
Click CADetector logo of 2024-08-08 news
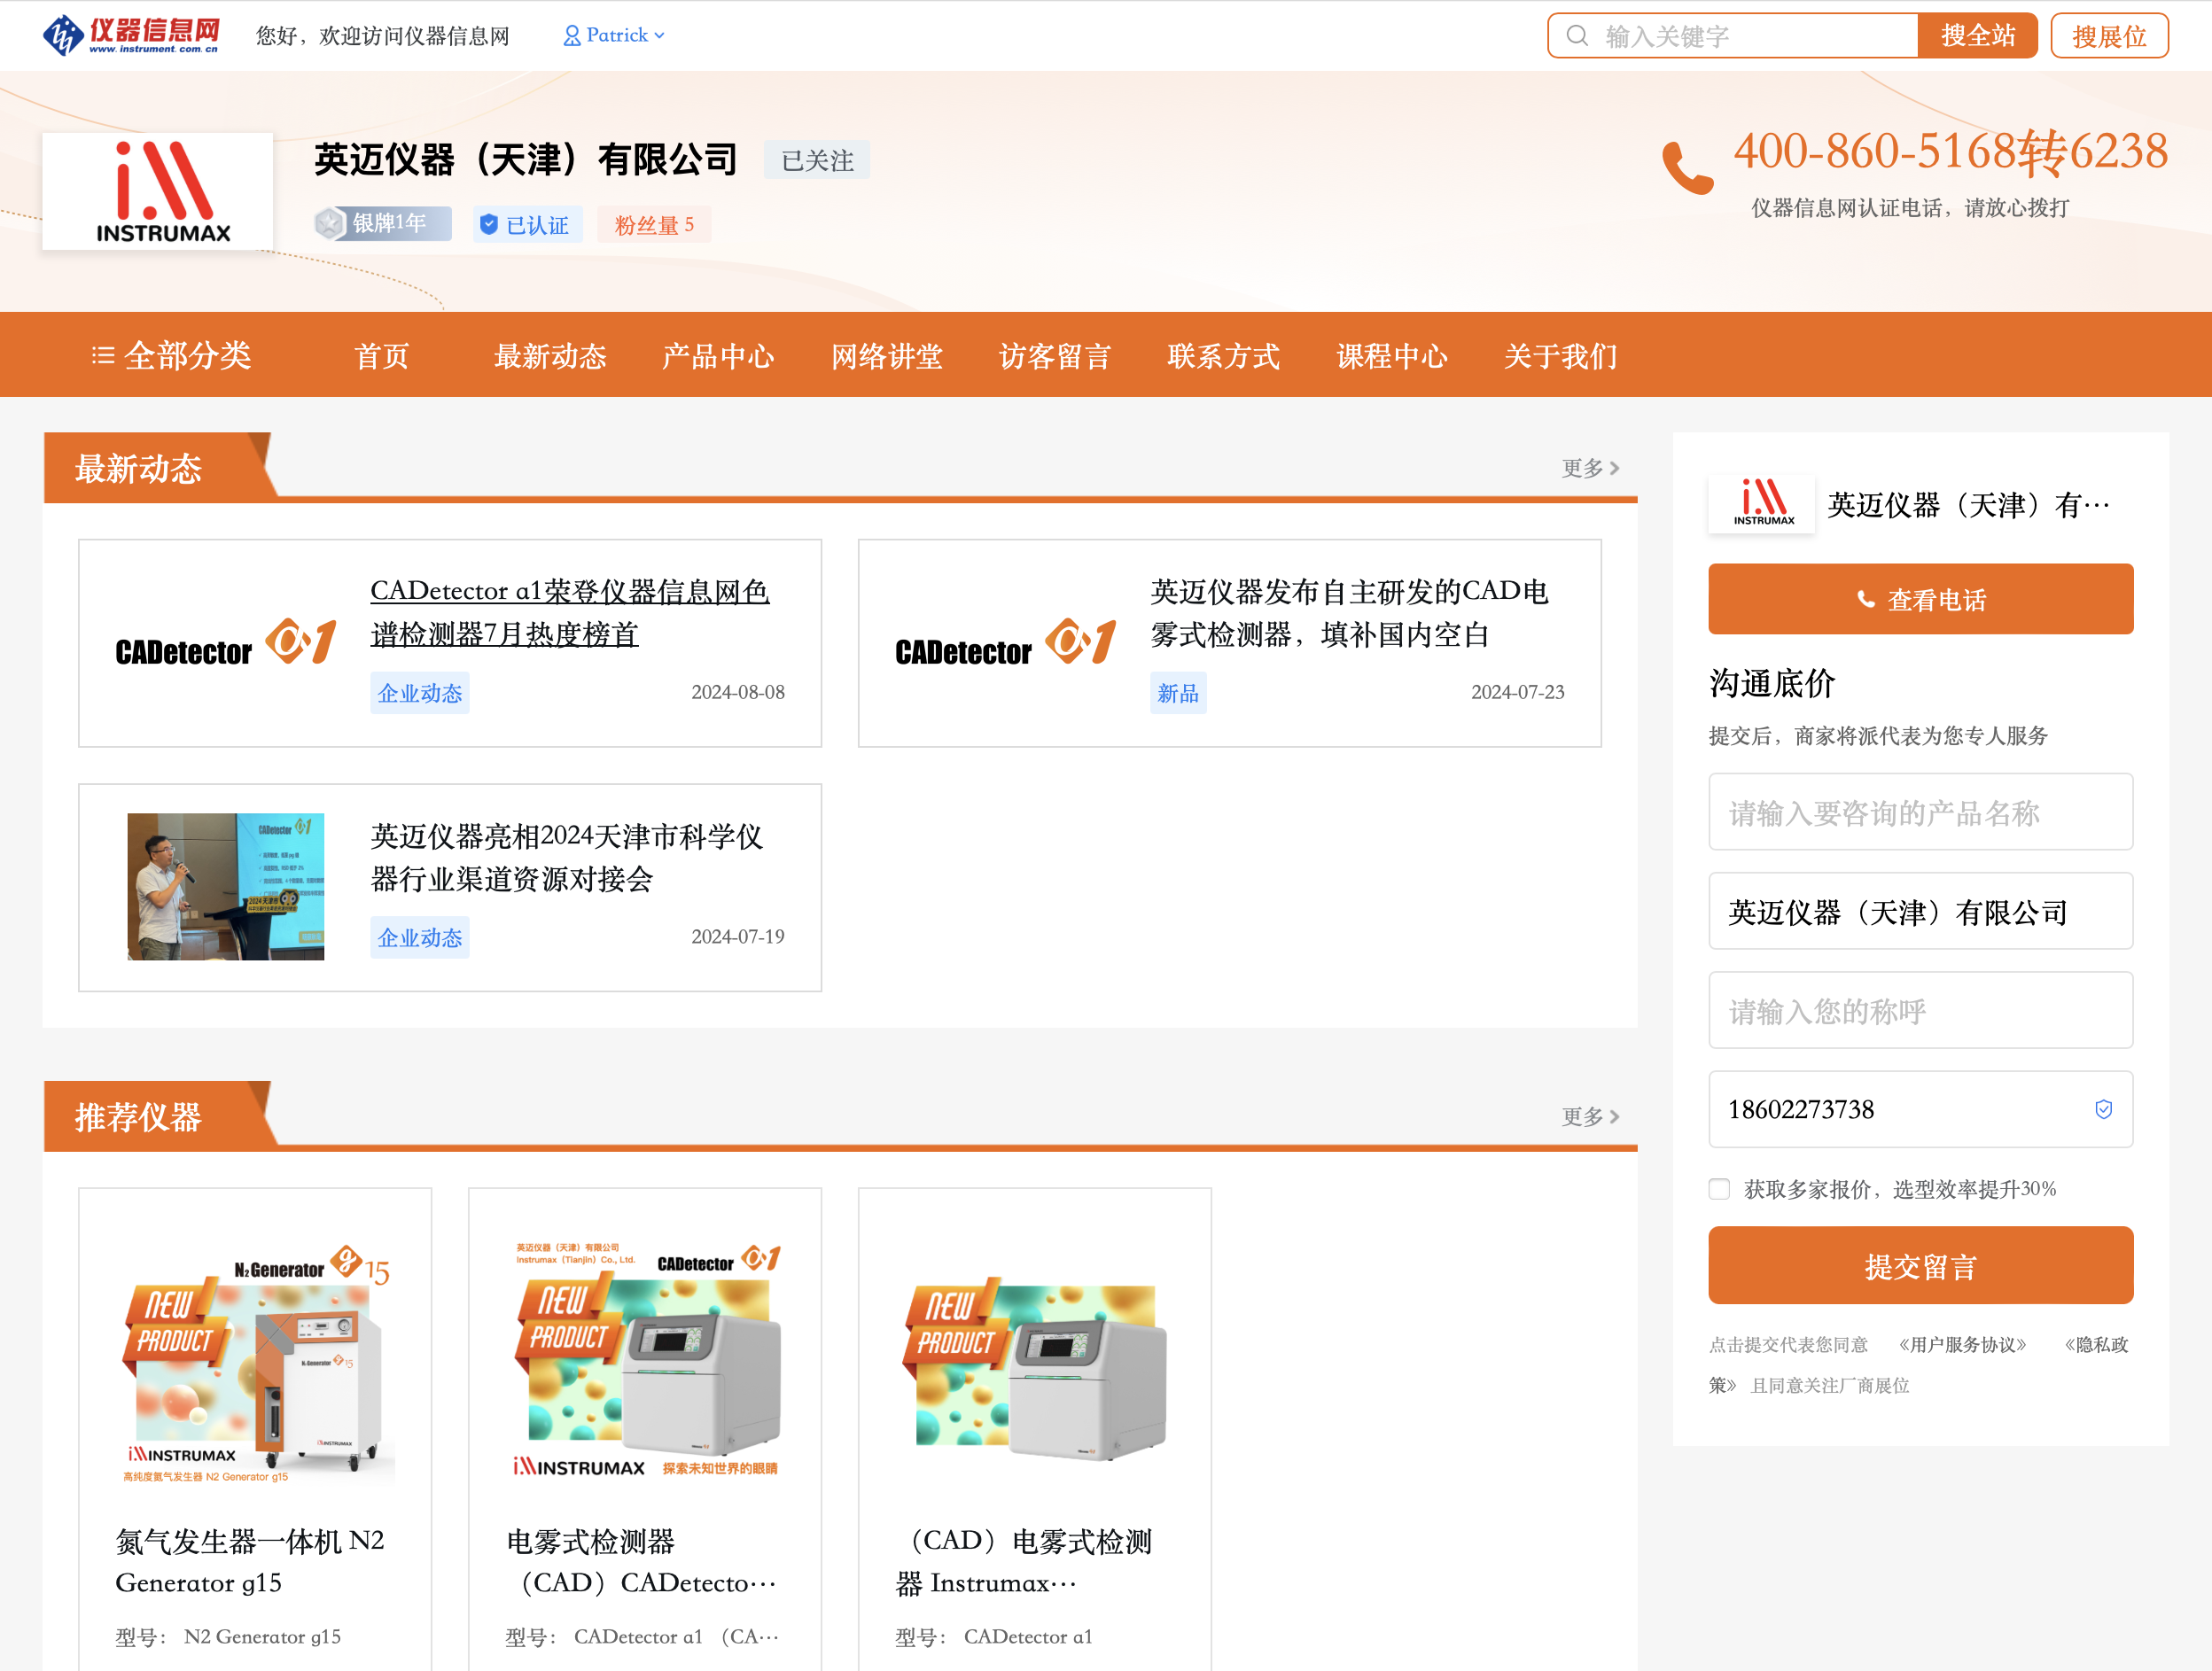click(x=226, y=643)
